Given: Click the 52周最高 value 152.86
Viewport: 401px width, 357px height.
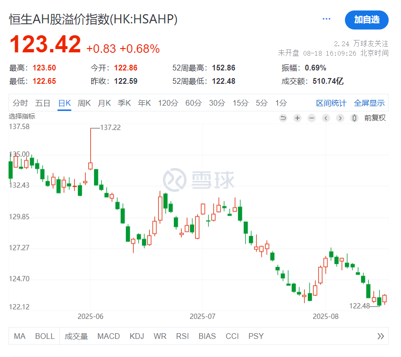Looking at the screenshot, I should 223,68.
